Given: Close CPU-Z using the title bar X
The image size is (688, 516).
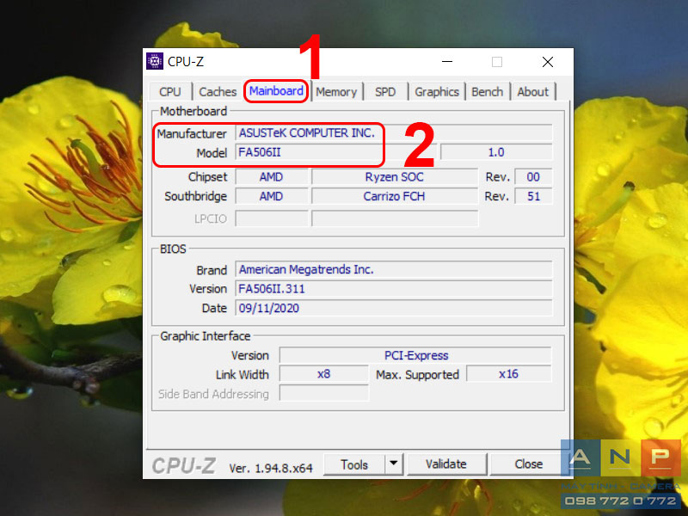Looking at the screenshot, I should point(547,62).
